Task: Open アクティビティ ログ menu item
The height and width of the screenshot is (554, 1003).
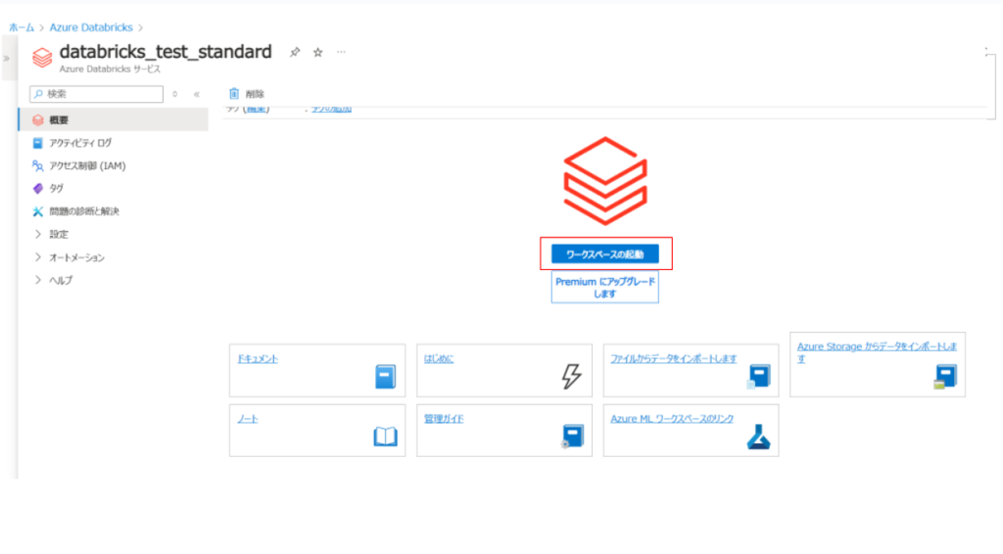Action: click(80, 143)
